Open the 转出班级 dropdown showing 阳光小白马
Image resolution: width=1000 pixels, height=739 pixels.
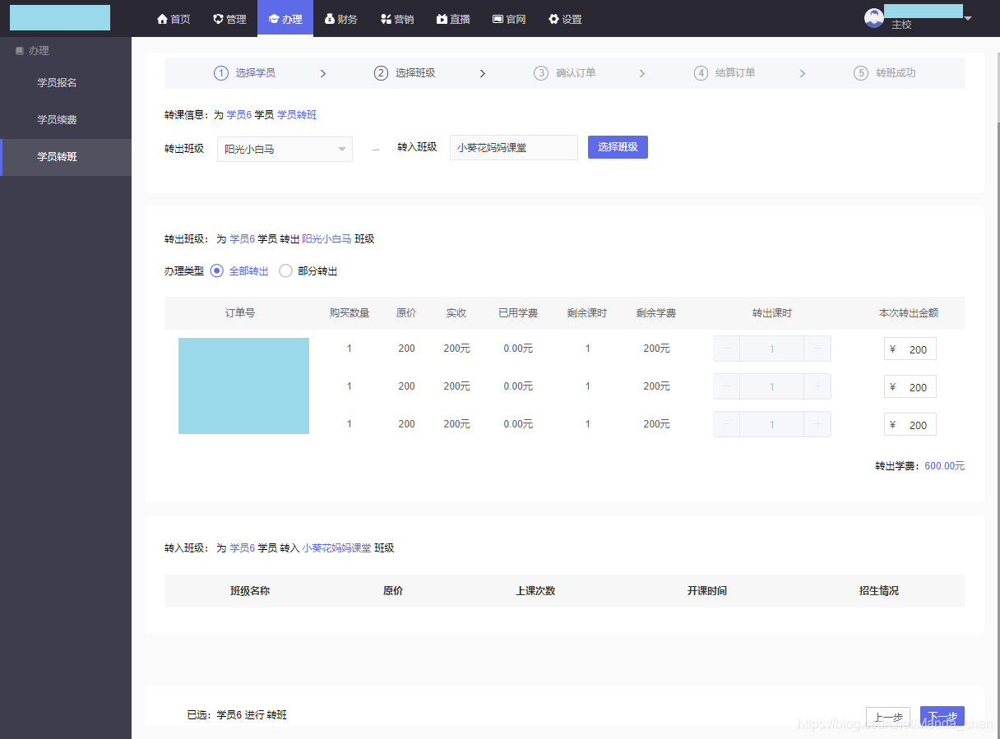click(x=285, y=149)
